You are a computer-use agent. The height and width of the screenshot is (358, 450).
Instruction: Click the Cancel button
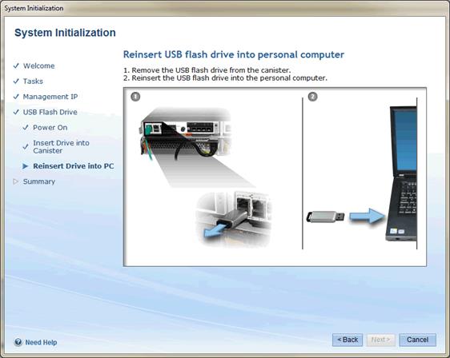[x=417, y=340]
